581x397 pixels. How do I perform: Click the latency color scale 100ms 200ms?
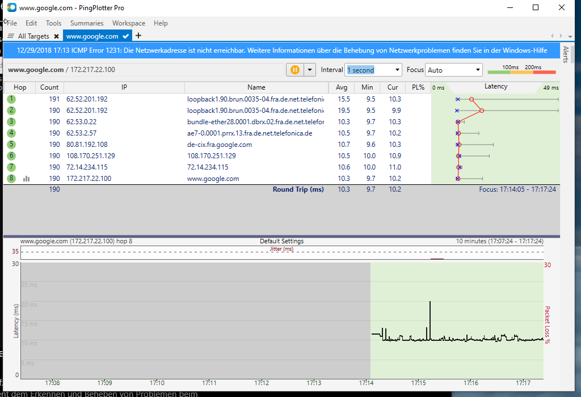522,70
